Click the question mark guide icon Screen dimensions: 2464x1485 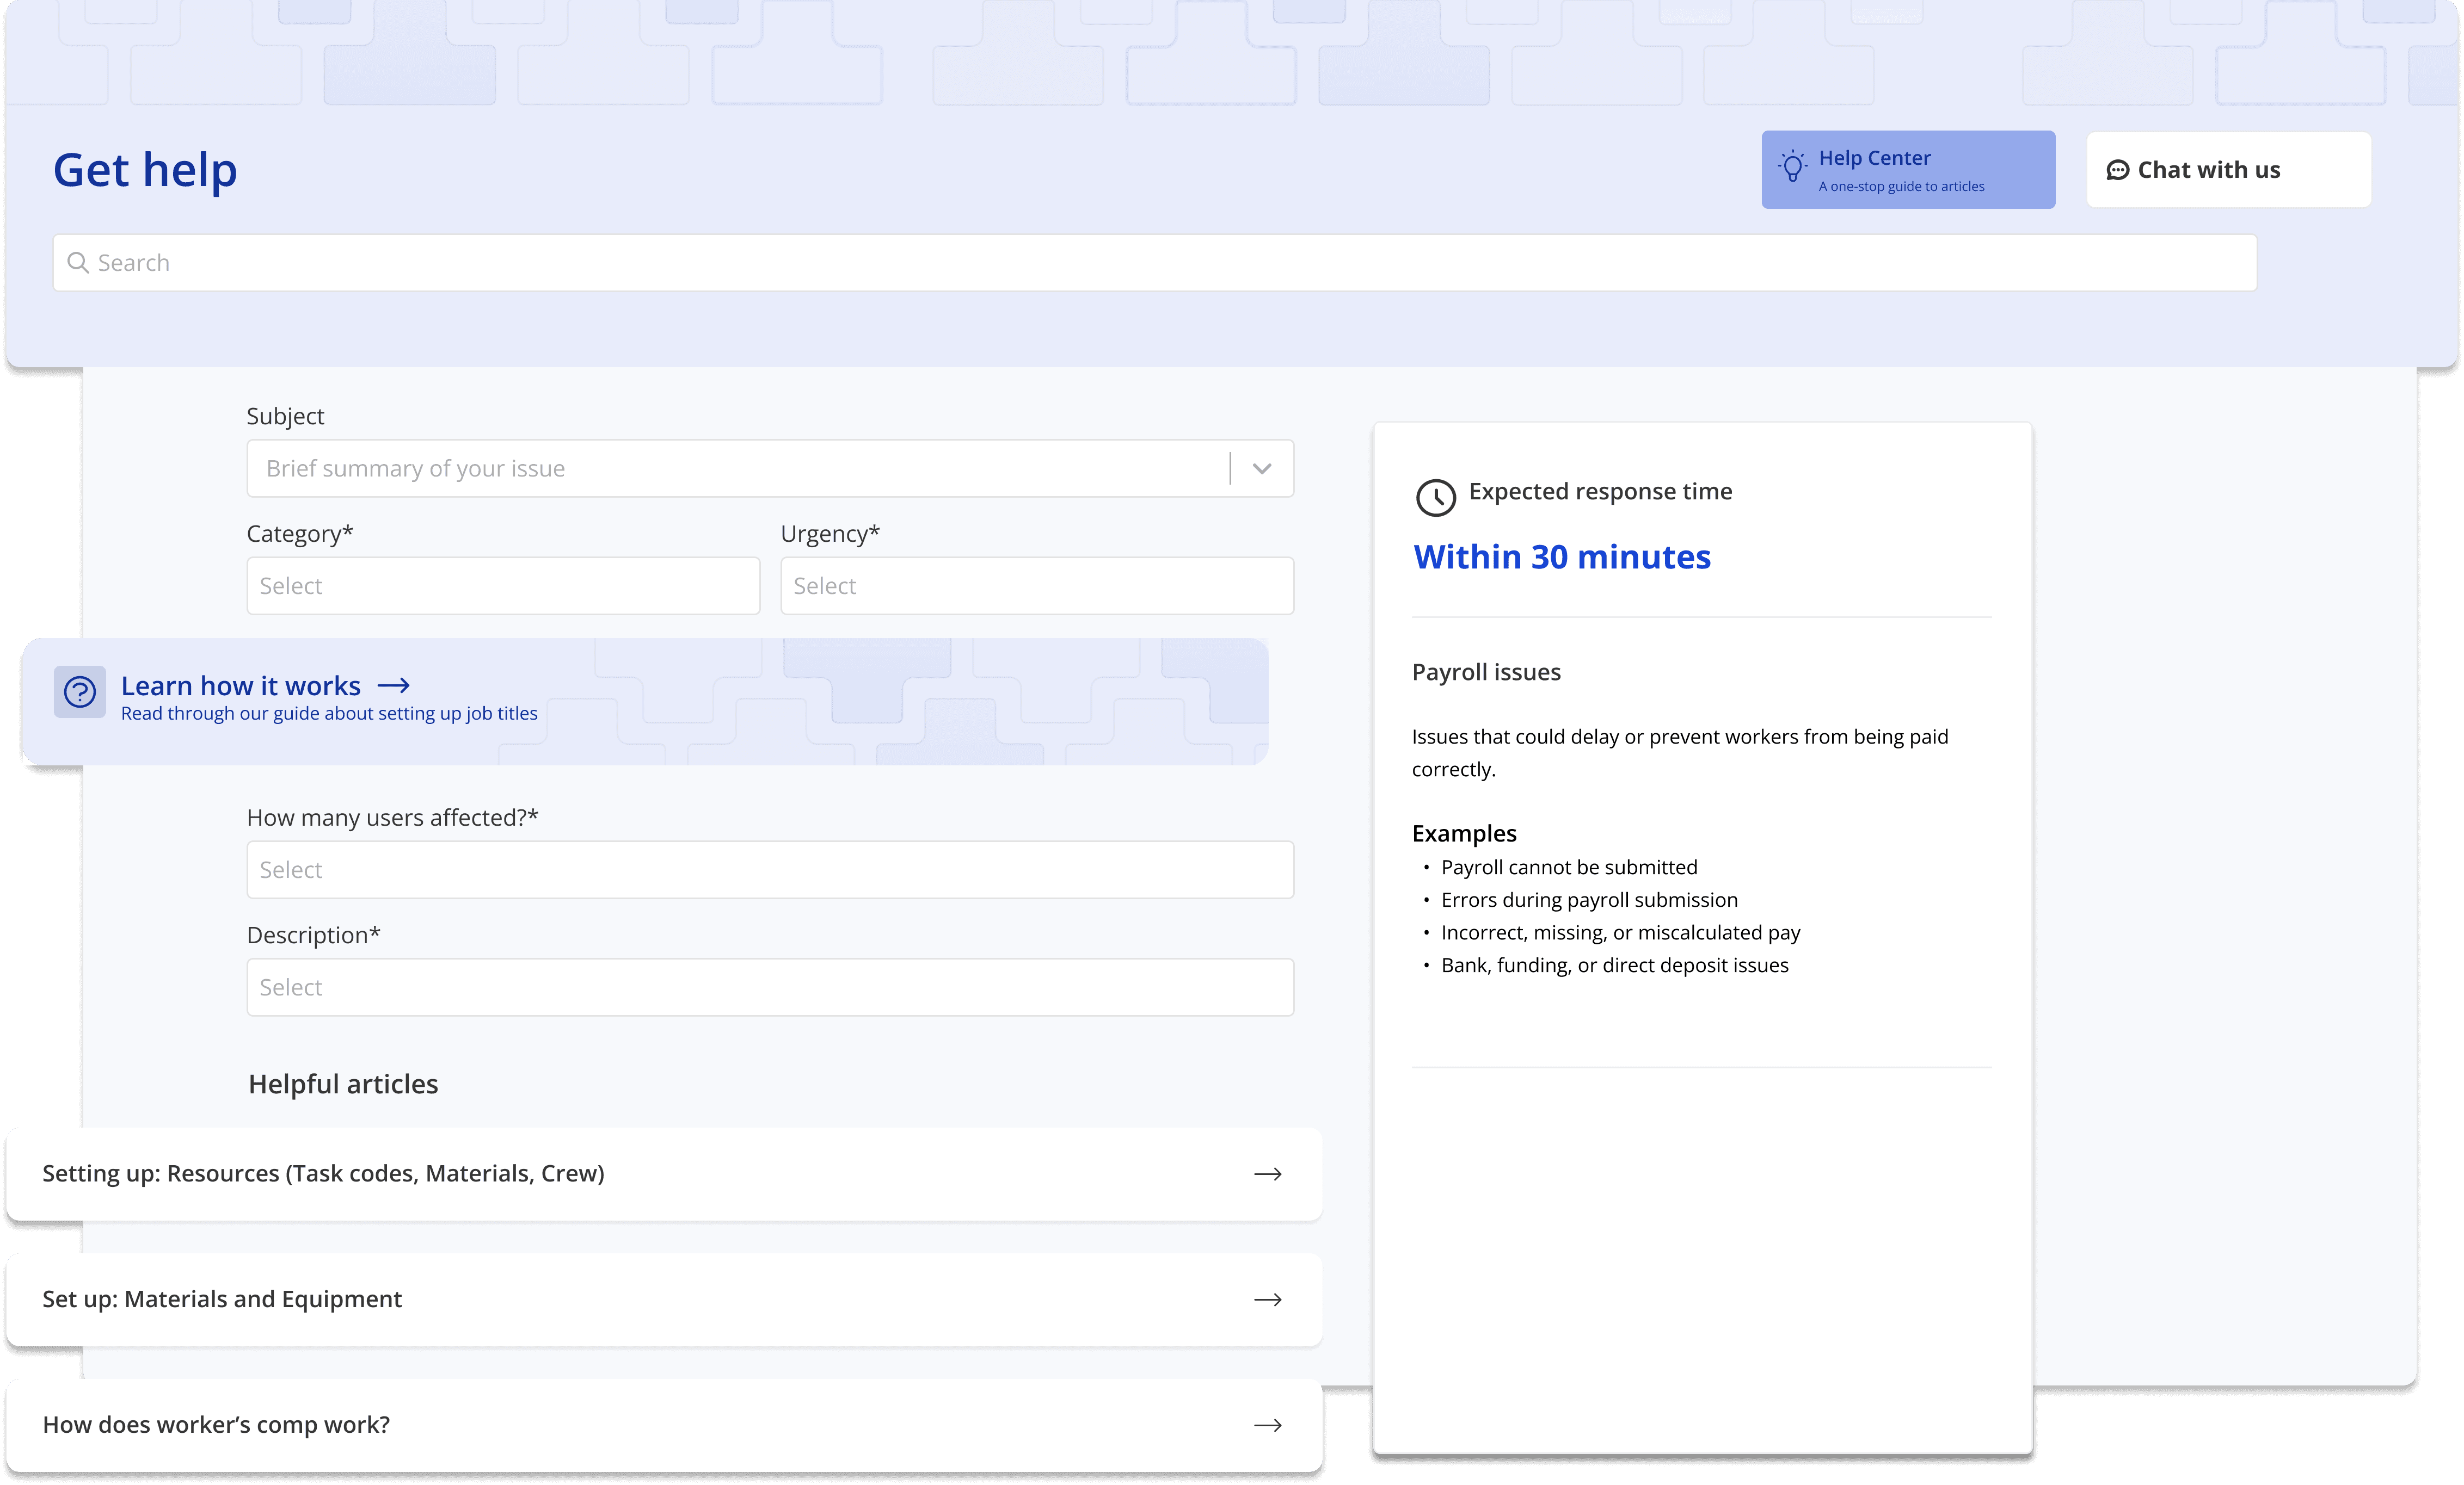(80, 691)
